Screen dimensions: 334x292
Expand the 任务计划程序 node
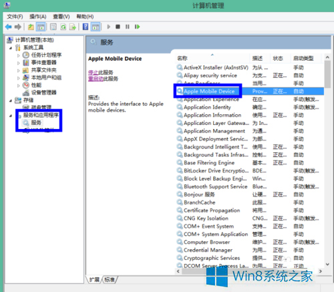pos(19,55)
